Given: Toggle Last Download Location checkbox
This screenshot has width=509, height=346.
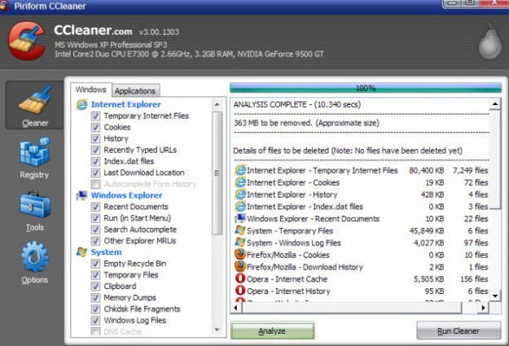Looking at the screenshot, I should (95, 173).
